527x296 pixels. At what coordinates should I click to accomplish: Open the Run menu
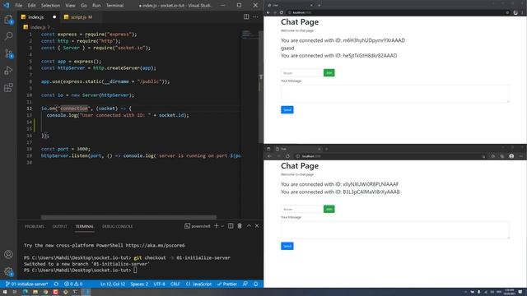coord(96,6)
